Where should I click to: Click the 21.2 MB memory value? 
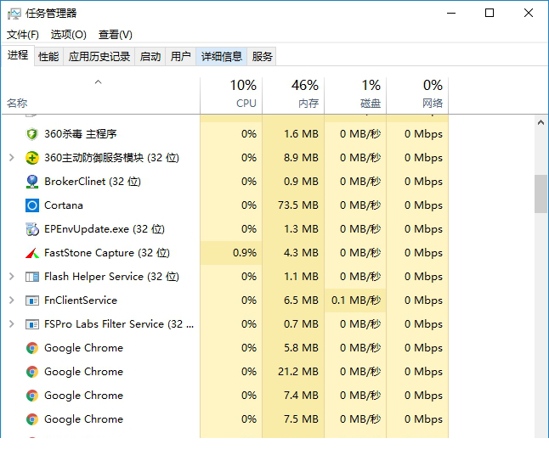(x=298, y=372)
